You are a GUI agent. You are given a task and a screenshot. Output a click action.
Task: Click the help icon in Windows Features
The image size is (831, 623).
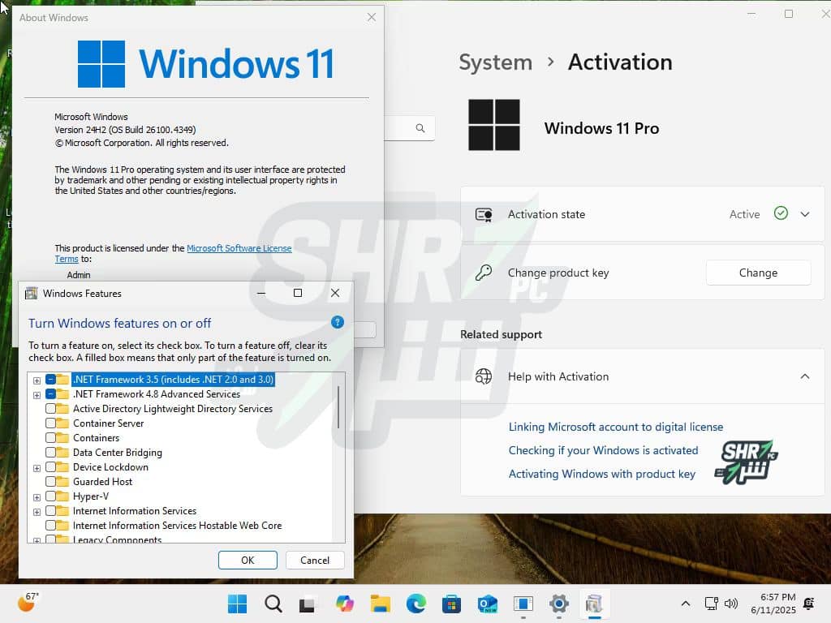tap(338, 322)
